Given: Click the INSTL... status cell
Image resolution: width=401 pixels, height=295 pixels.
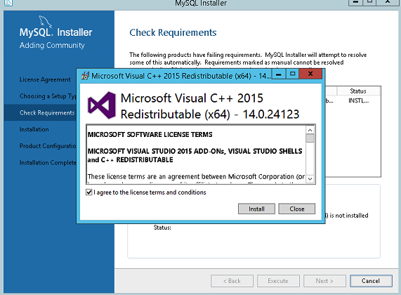Looking at the screenshot, I should click(x=358, y=101).
